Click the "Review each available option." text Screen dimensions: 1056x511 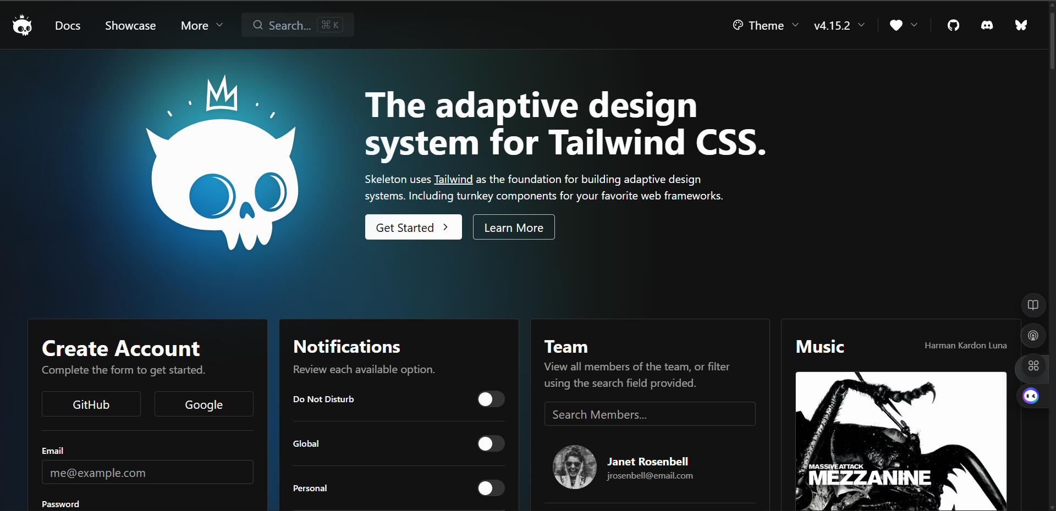(x=364, y=369)
